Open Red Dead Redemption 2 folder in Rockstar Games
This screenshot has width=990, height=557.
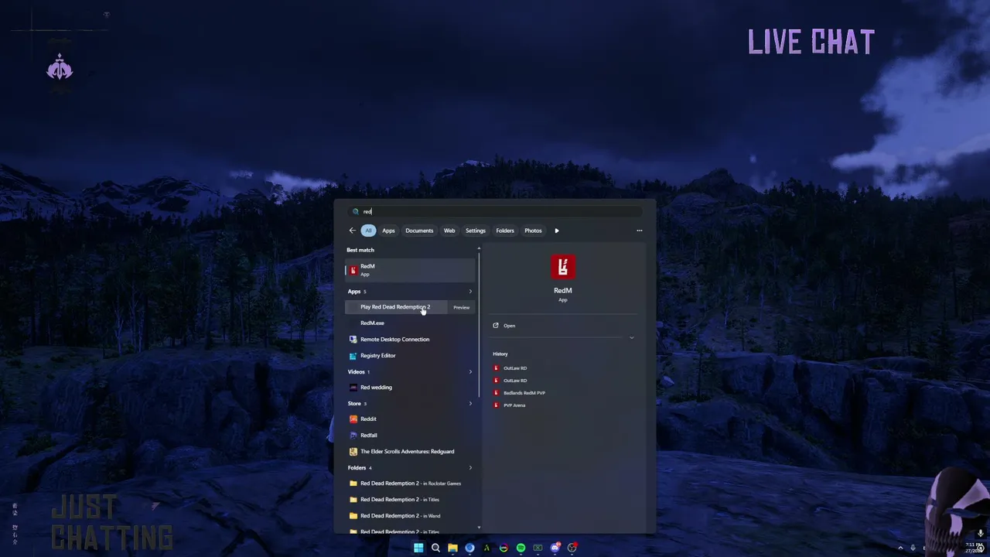410,483
